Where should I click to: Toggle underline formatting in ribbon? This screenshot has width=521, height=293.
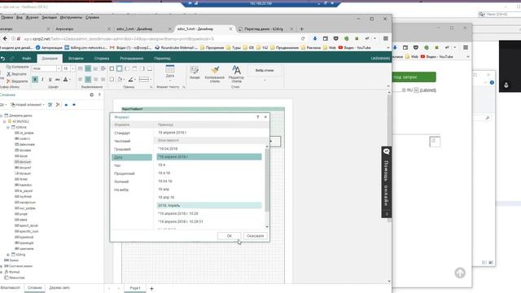click(x=50, y=80)
